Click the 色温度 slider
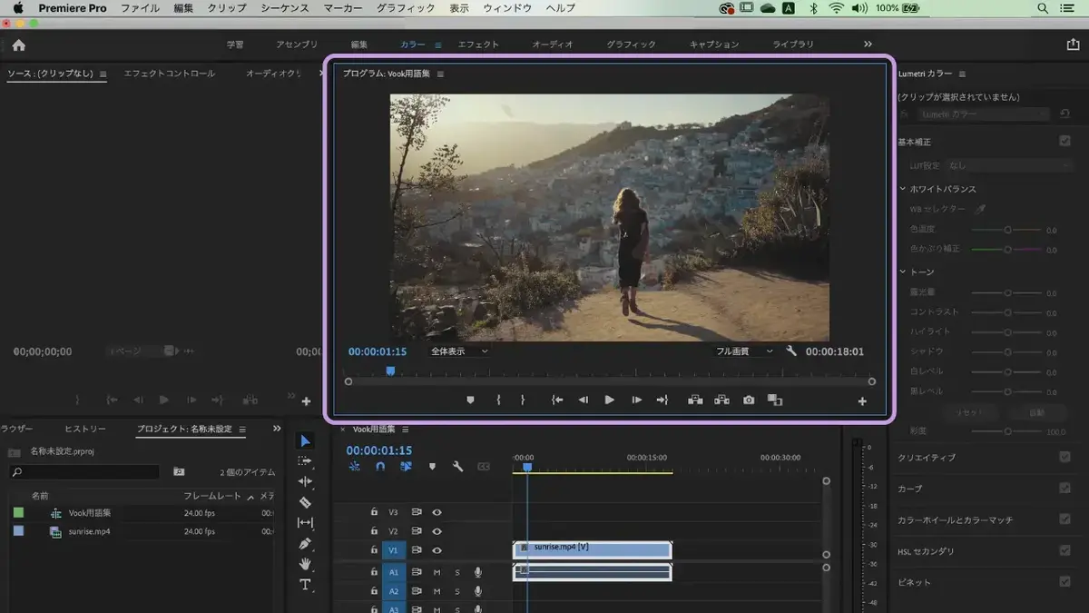The height and width of the screenshot is (613, 1089). coord(1006,230)
